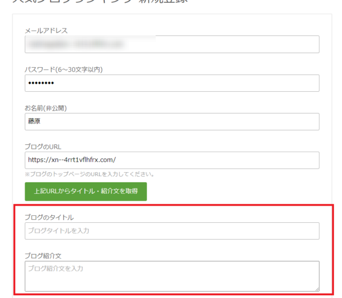Click the パスワード(6～30文字以内) label
This screenshot has width=342, height=298.
click(63, 70)
